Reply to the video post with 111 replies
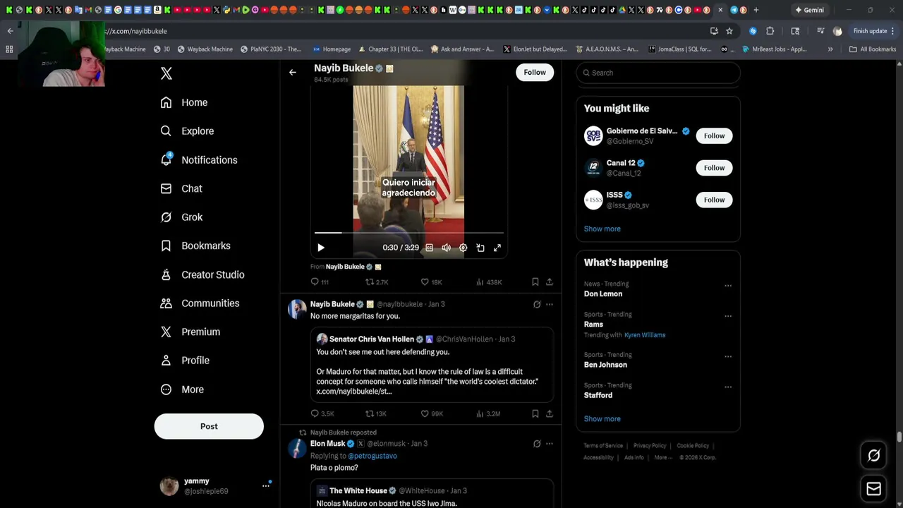The height and width of the screenshot is (508, 903). pyautogui.click(x=320, y=282)
